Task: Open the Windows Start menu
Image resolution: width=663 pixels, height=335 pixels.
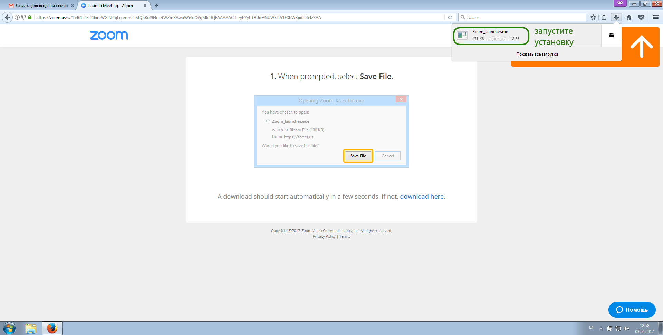Action: coord(9,328)
